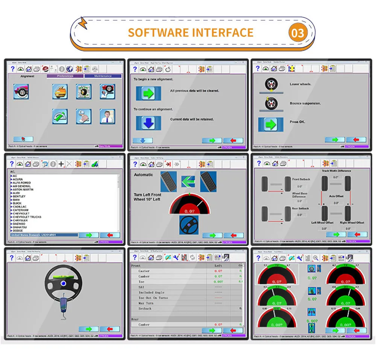The image size is (376, 356).
Task: Click the add vehicle plus icon
Action: tap(61, 164)
